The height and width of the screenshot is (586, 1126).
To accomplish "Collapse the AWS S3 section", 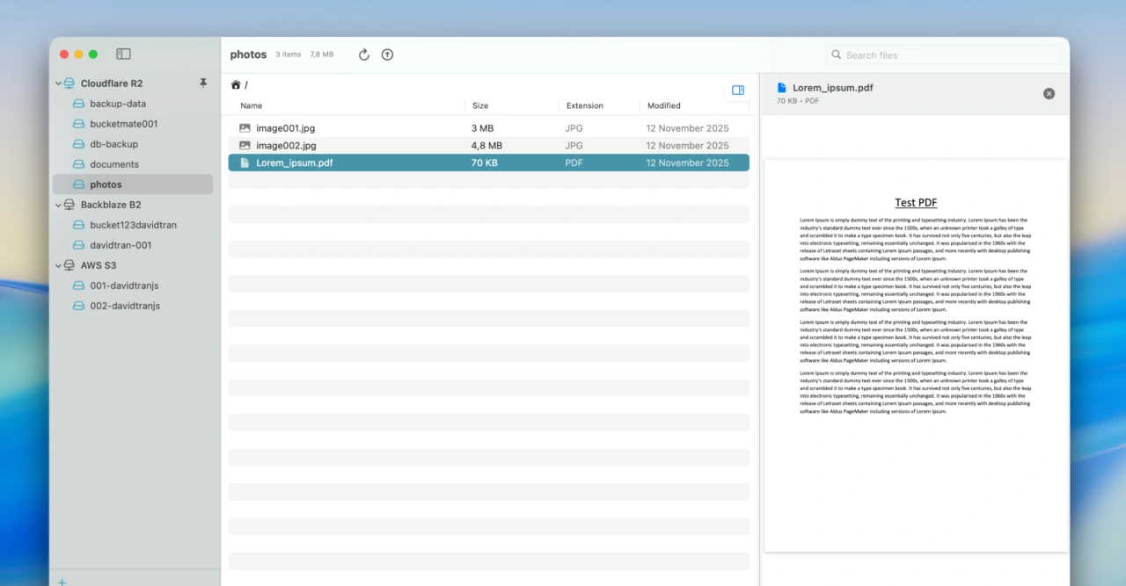I will click(x=59, y=266).
